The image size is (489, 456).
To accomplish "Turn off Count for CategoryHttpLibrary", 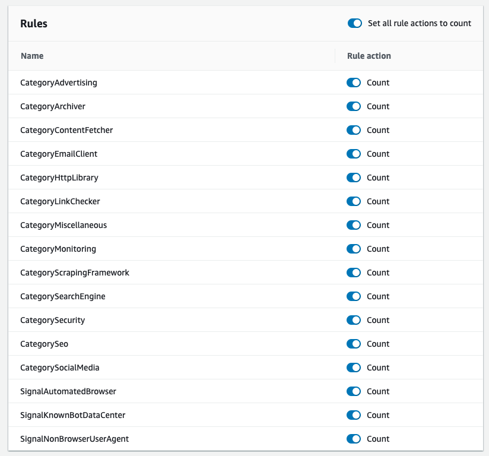I will coord(354,178).
